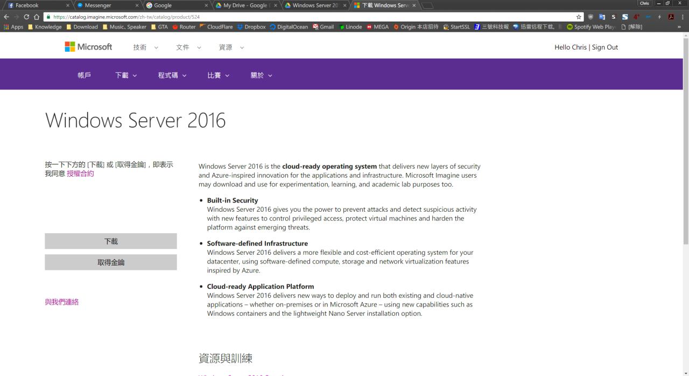689x376 pixels.
Task: Click the Built-in Security heading
Action: [233, 200]
